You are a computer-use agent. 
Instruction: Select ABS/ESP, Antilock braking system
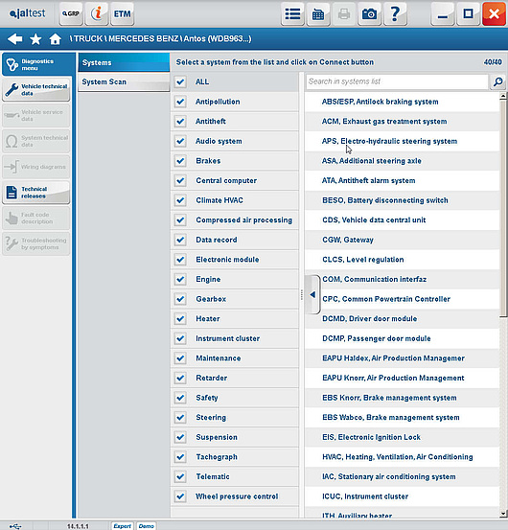click(x=403, y=102)
